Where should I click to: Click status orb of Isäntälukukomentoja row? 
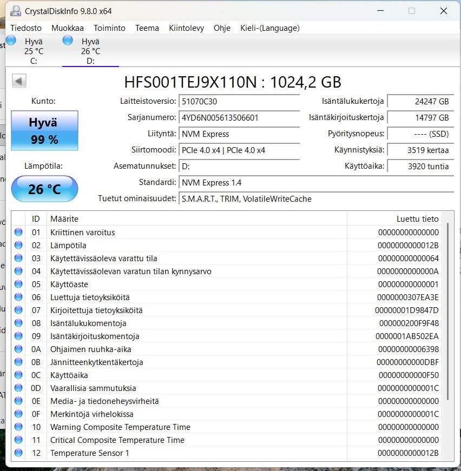click(x=18, y=323)
